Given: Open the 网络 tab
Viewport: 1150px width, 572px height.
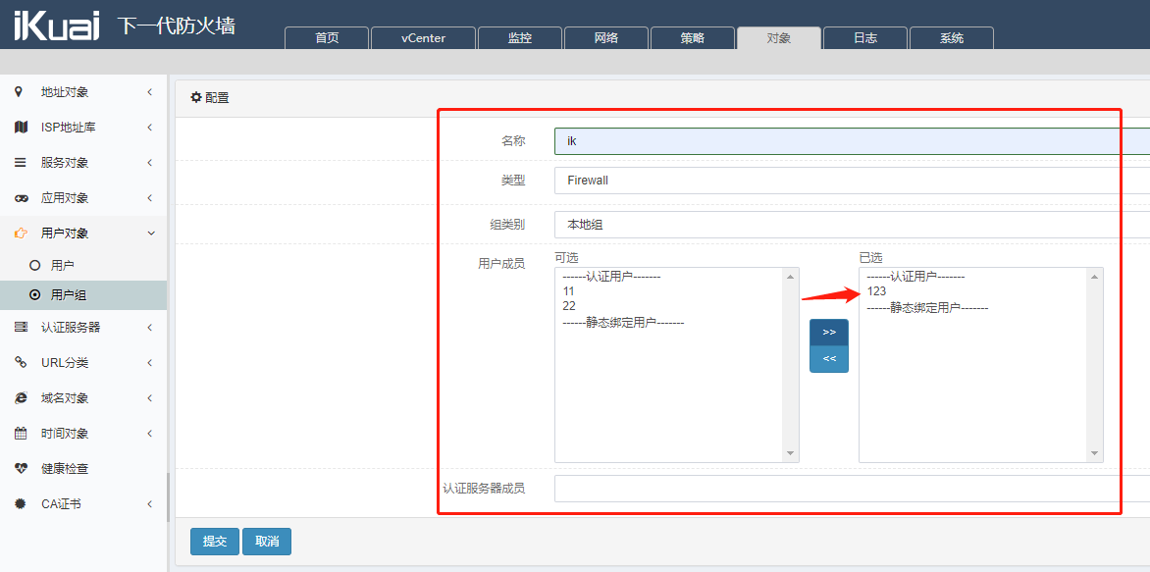Looking at the screenshot, I should [x=605, y=38].
